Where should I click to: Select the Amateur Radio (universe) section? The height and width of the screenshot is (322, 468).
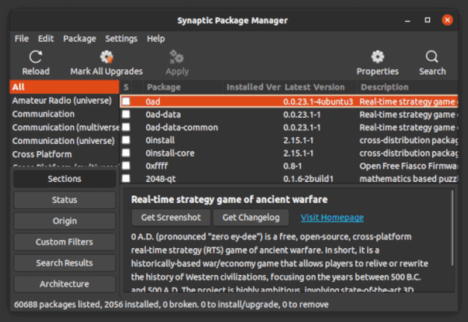(x=62, y=101)
